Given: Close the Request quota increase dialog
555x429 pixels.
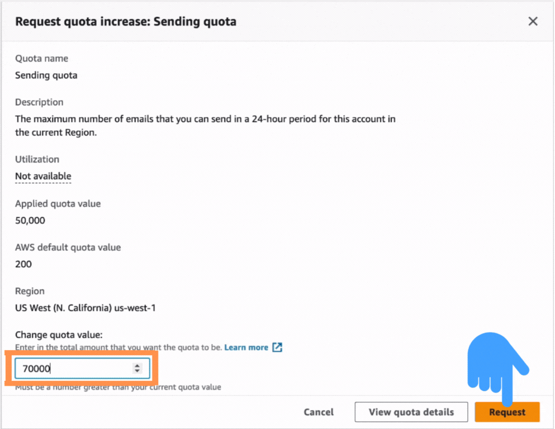Looking at the screenshot, I should click(533, 21).
